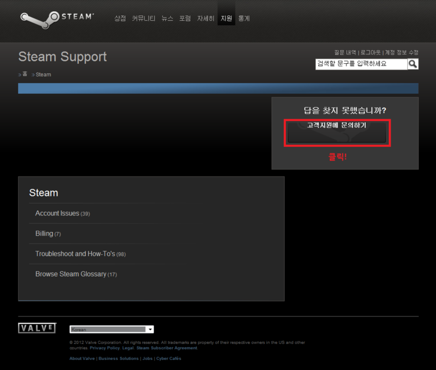
Task: Click the home breadcrumb arrow icon
Action: pos(19,74)
